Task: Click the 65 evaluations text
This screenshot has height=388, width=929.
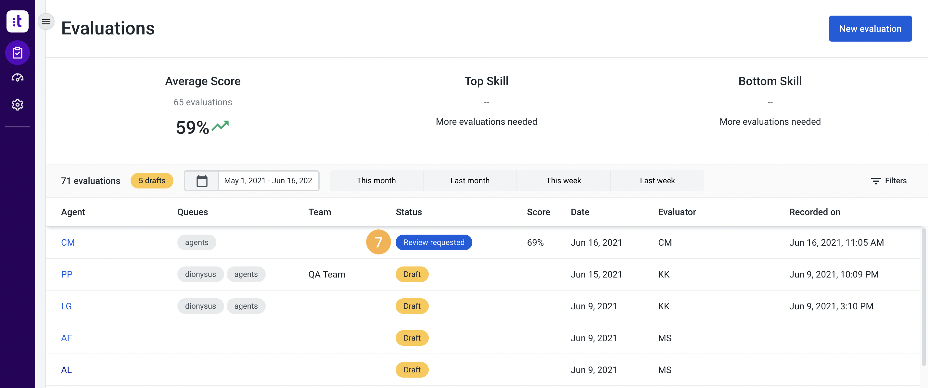Action: [203, 102]
